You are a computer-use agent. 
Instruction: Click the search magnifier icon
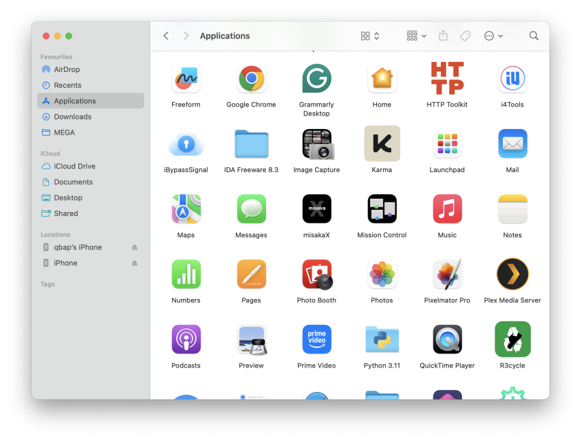(x=533, y=36)
